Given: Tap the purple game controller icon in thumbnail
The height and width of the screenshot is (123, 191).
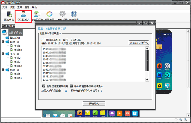Looking at the screenshot, I should point(112,113).
